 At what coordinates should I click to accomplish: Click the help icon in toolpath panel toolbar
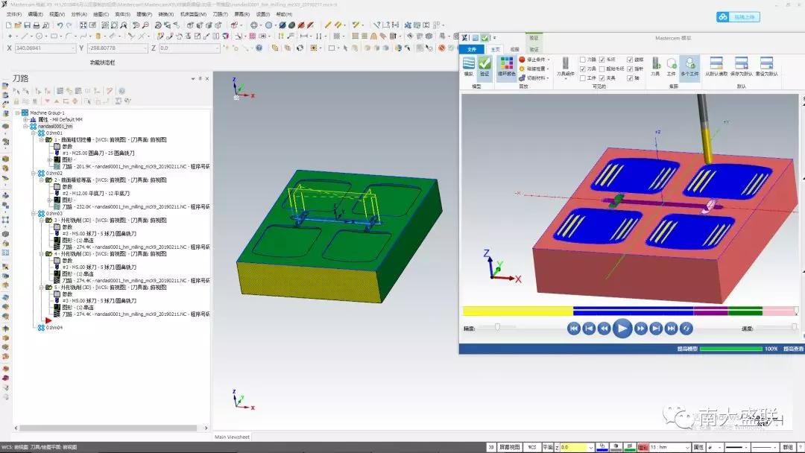pyautogui.click(x=122, y=91)
